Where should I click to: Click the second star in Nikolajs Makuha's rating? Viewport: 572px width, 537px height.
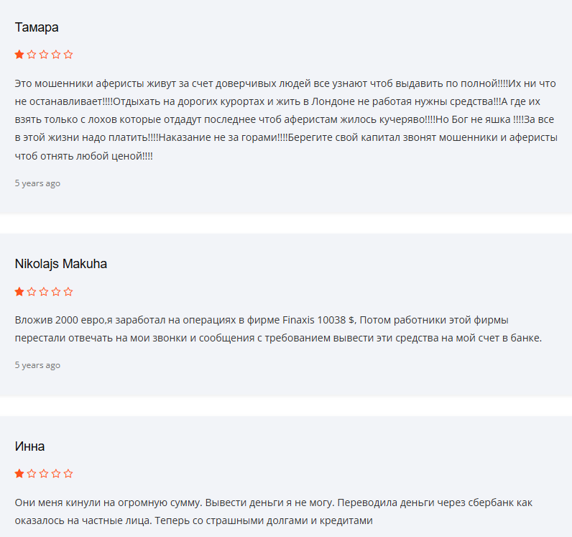coord(32,292)
